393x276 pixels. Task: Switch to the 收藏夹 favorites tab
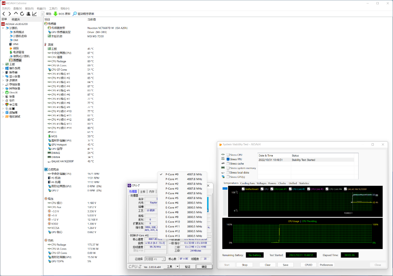click(16, 19)
